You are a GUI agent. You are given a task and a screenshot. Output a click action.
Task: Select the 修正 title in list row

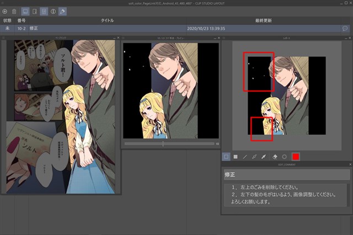click(34, 28)
